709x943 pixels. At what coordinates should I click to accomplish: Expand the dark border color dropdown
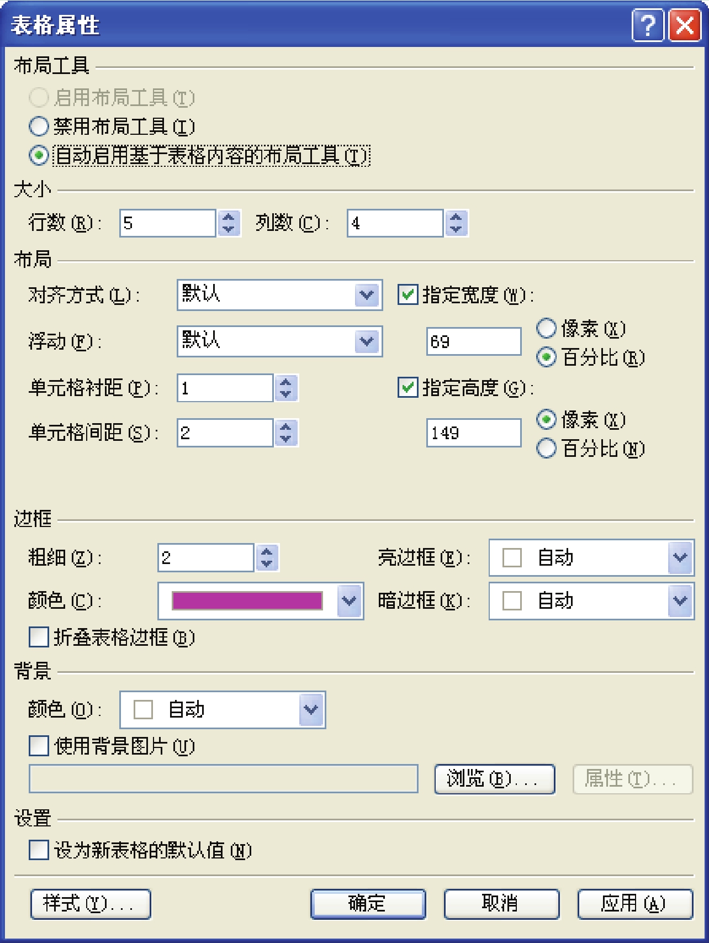(x=680, y=600)
